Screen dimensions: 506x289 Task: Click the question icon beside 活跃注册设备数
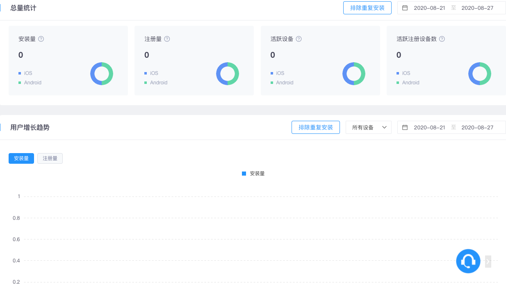coord(442,39)
